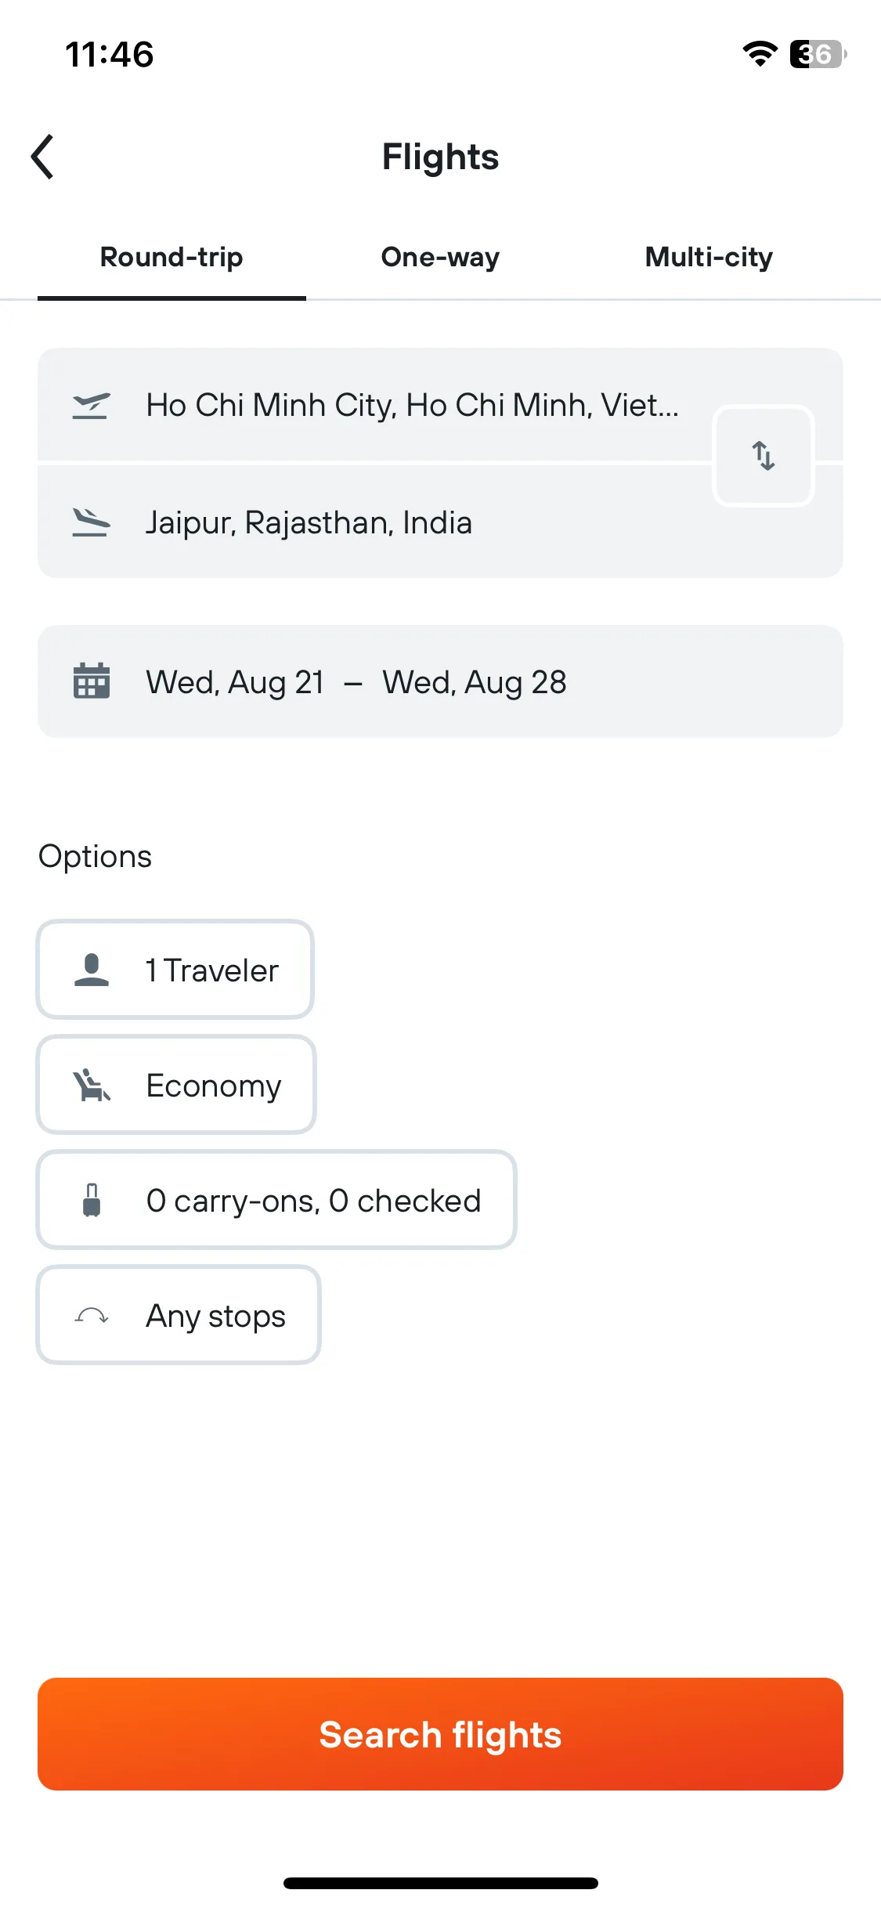
Task: Swap origin and destination arrows icon
Action: click(764, 456)
